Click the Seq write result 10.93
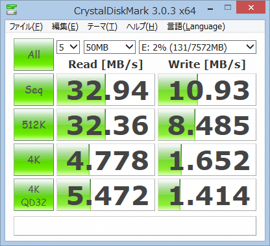270x246 pixels. (x=207, y=90)
